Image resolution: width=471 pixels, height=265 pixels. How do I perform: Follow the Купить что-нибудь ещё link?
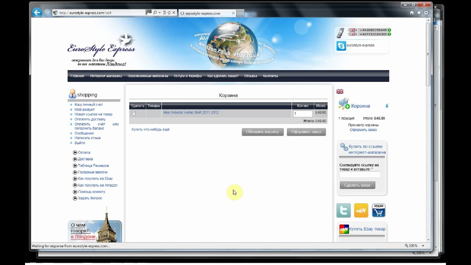150,130
